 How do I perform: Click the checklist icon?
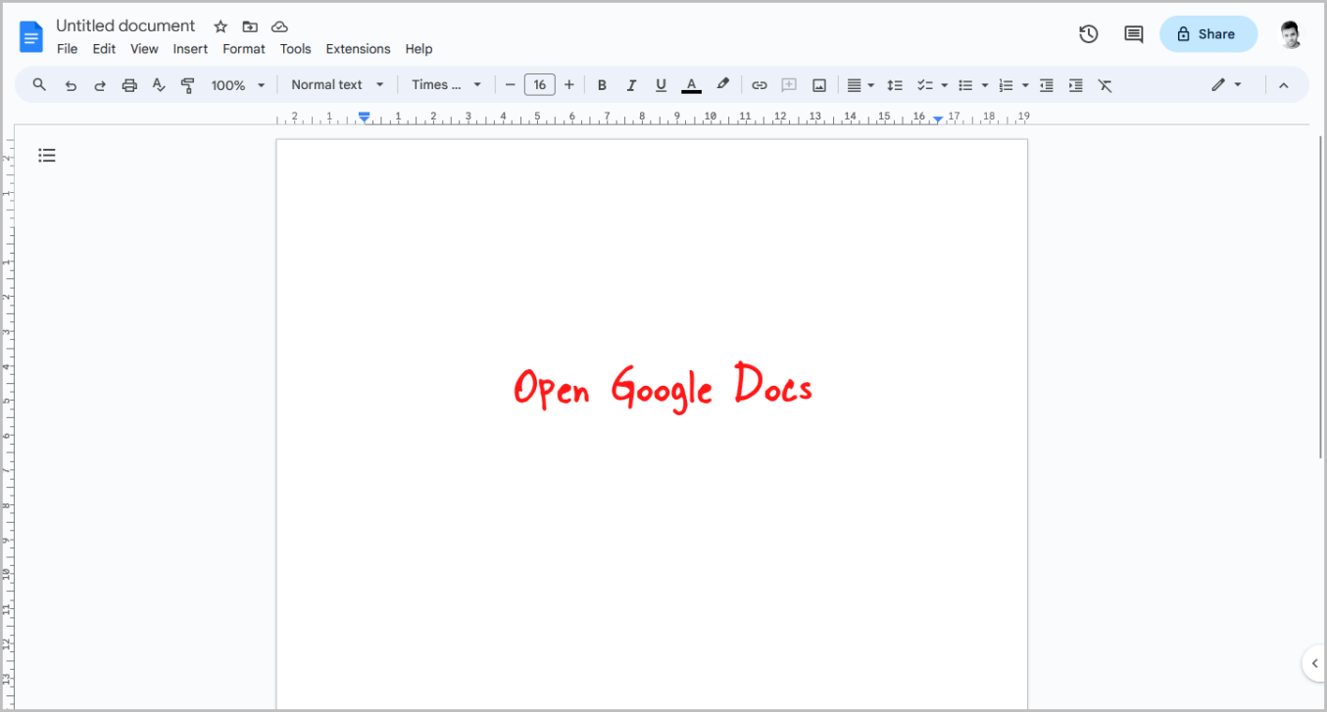click(924, 85)
